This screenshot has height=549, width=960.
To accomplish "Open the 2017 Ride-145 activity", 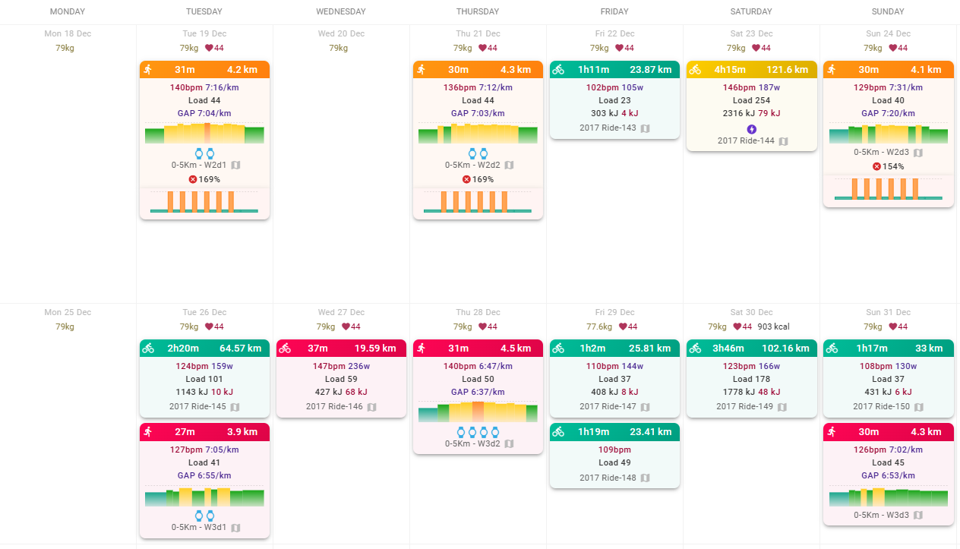I will pos(197,406).
